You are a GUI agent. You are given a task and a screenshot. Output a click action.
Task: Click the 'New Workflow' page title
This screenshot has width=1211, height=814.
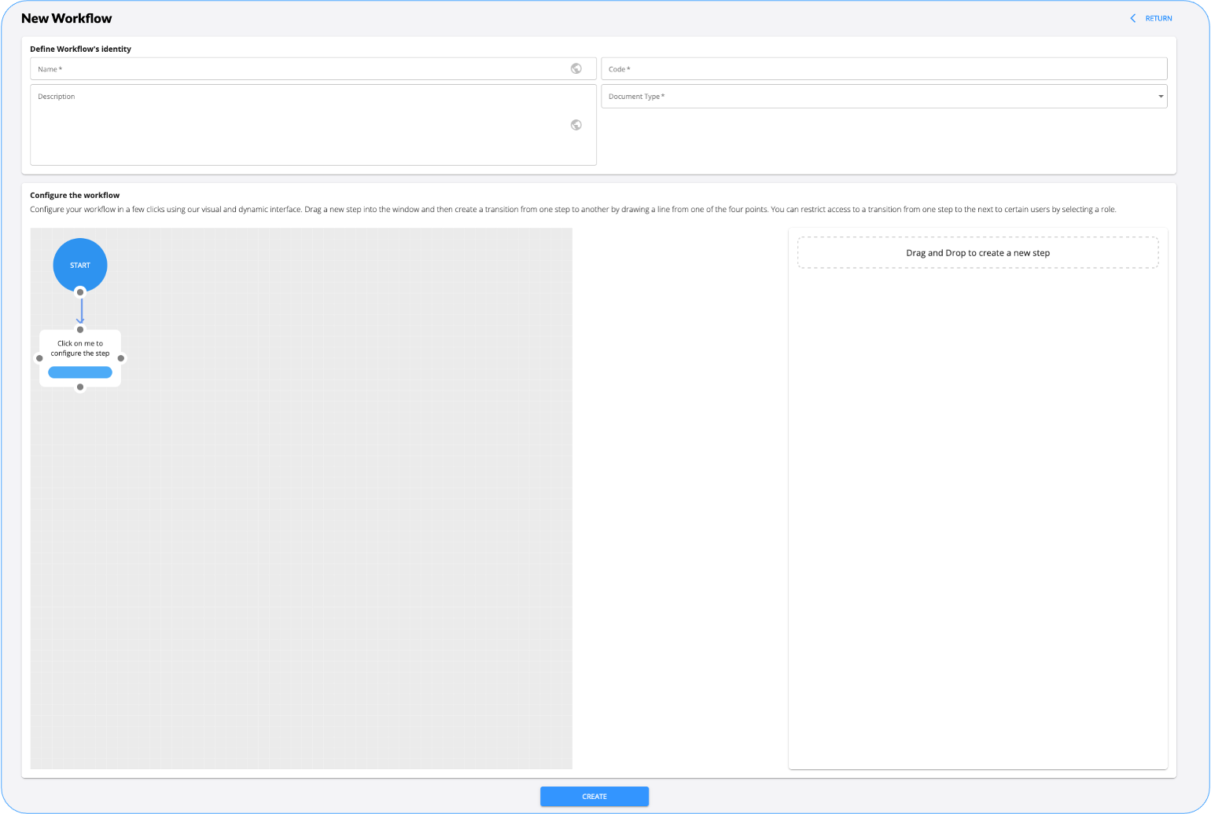pyautogui.click(x=67, y=18)
